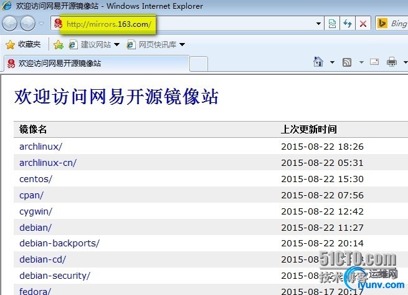Click the timestamp 2015-08-22 15:30

322,179
